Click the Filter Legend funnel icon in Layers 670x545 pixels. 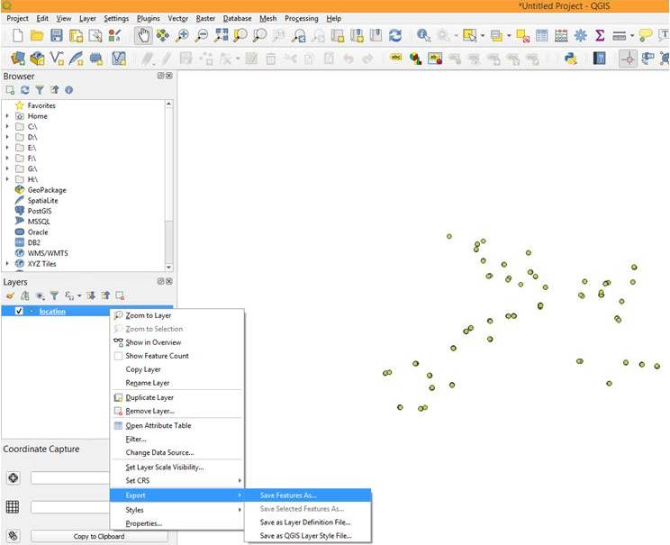(54, 295)
